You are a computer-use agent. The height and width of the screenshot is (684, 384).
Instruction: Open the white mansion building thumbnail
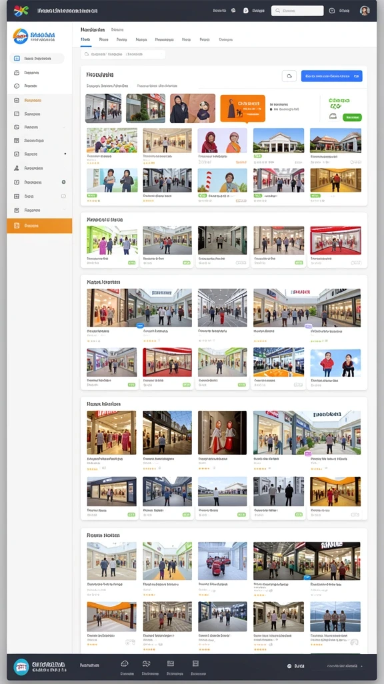tap(279, 140)
